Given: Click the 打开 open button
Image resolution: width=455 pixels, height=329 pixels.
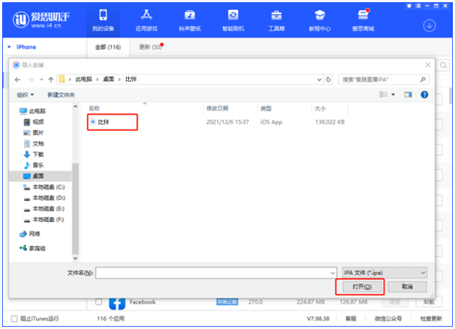Looking at the screenshot, I should tap(359, 287).
